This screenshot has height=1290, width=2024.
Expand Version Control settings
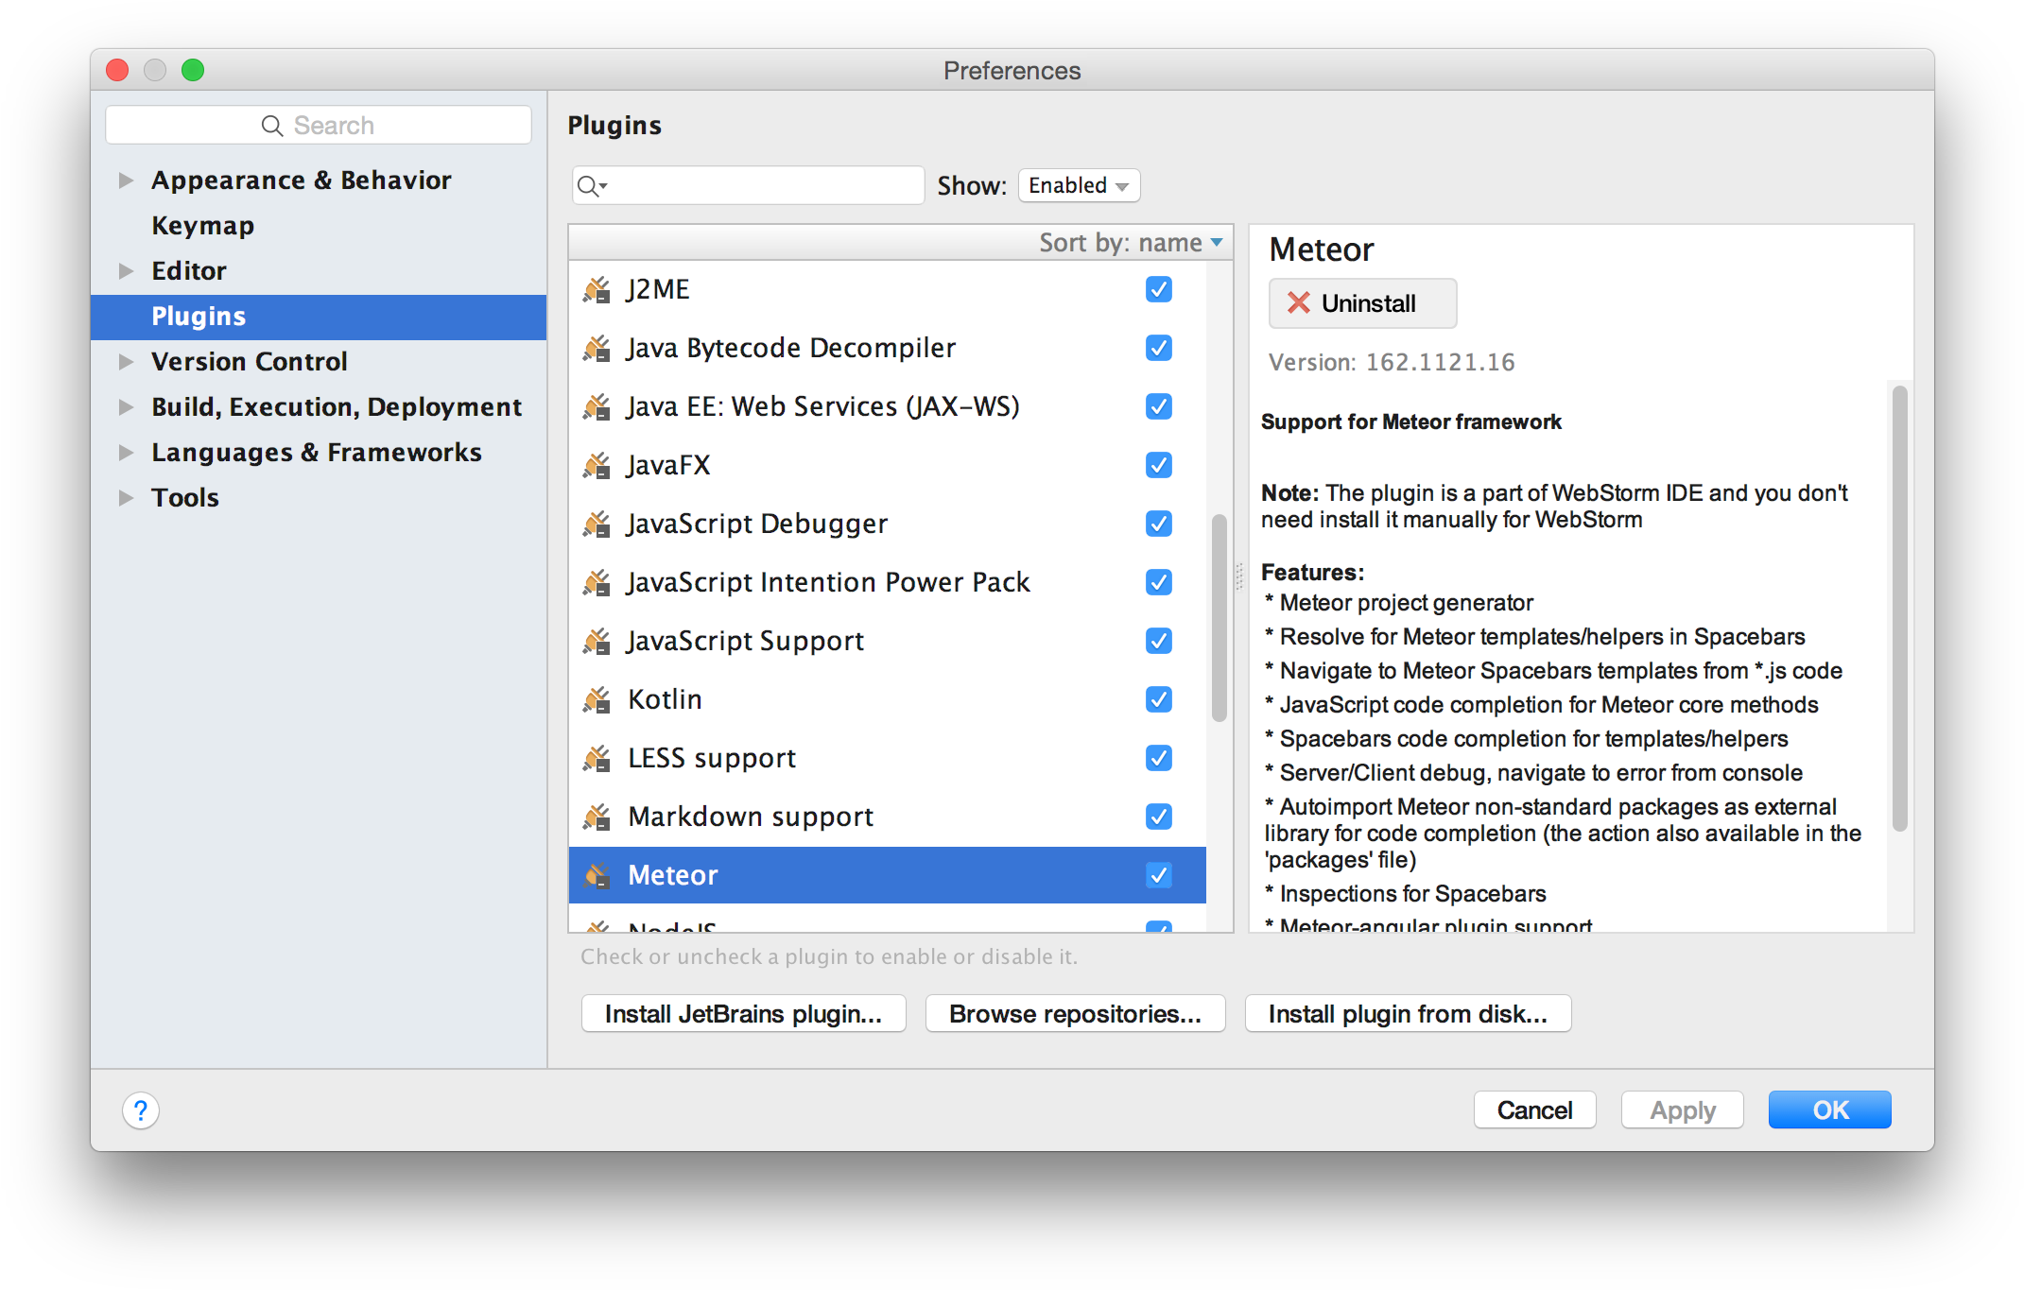pyautogui.click(x=126, y=362)
